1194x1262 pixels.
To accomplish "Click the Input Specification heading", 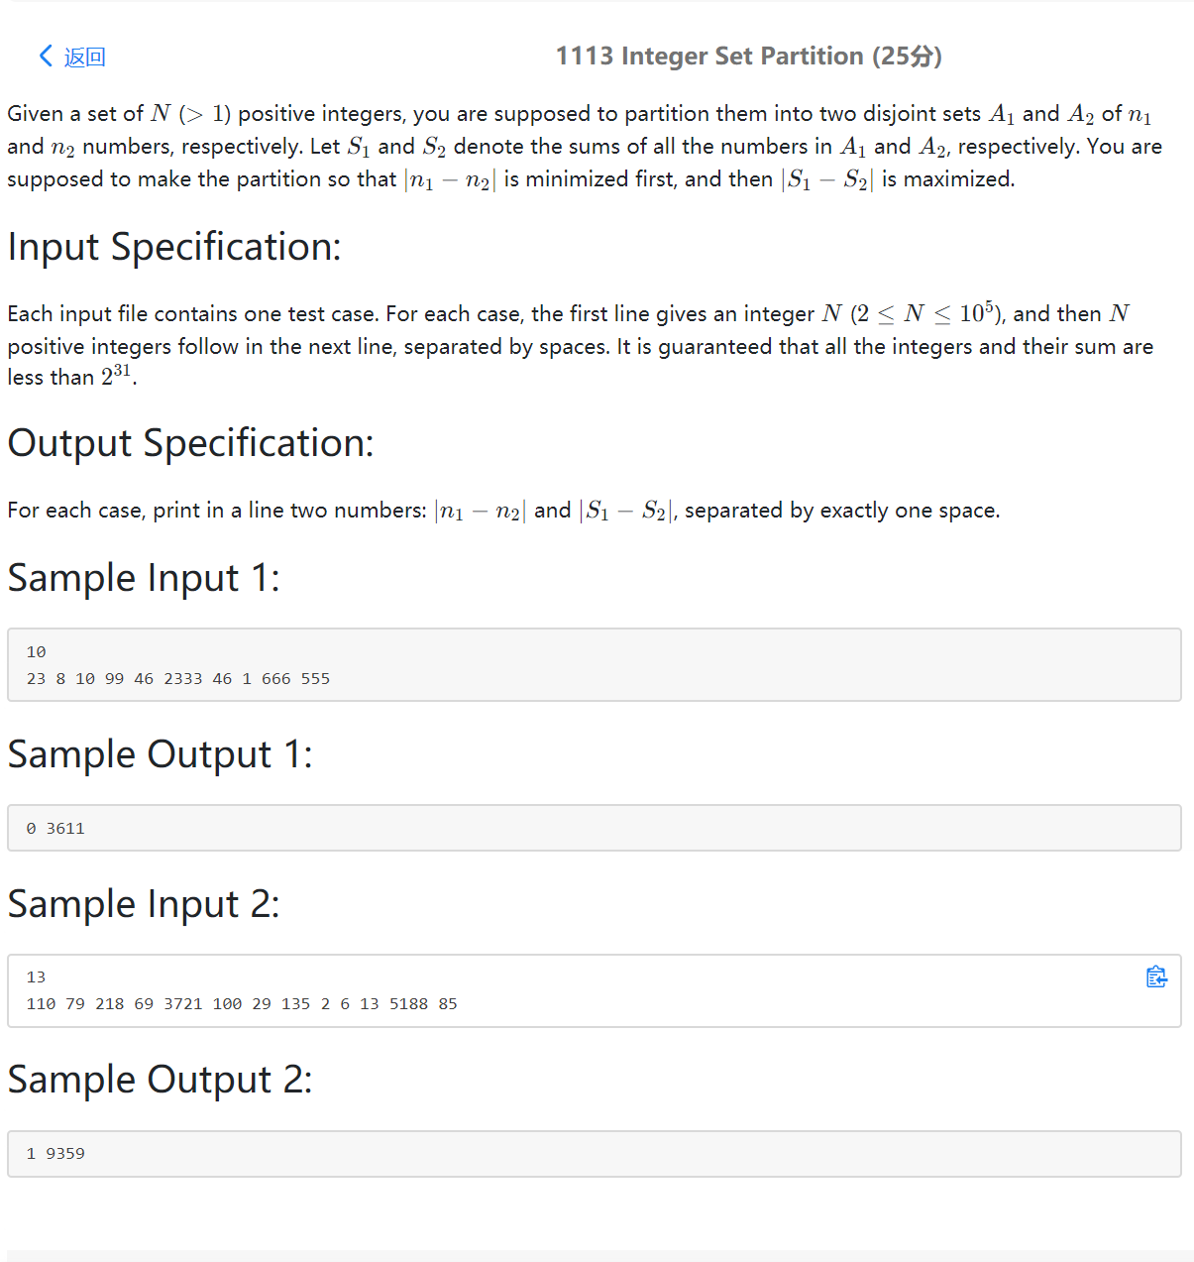I will click(x=174, y=246).
